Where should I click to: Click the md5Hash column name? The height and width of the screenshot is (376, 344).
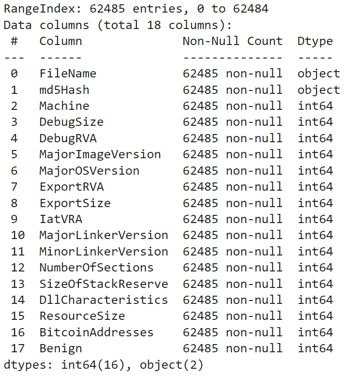[64, 90]
